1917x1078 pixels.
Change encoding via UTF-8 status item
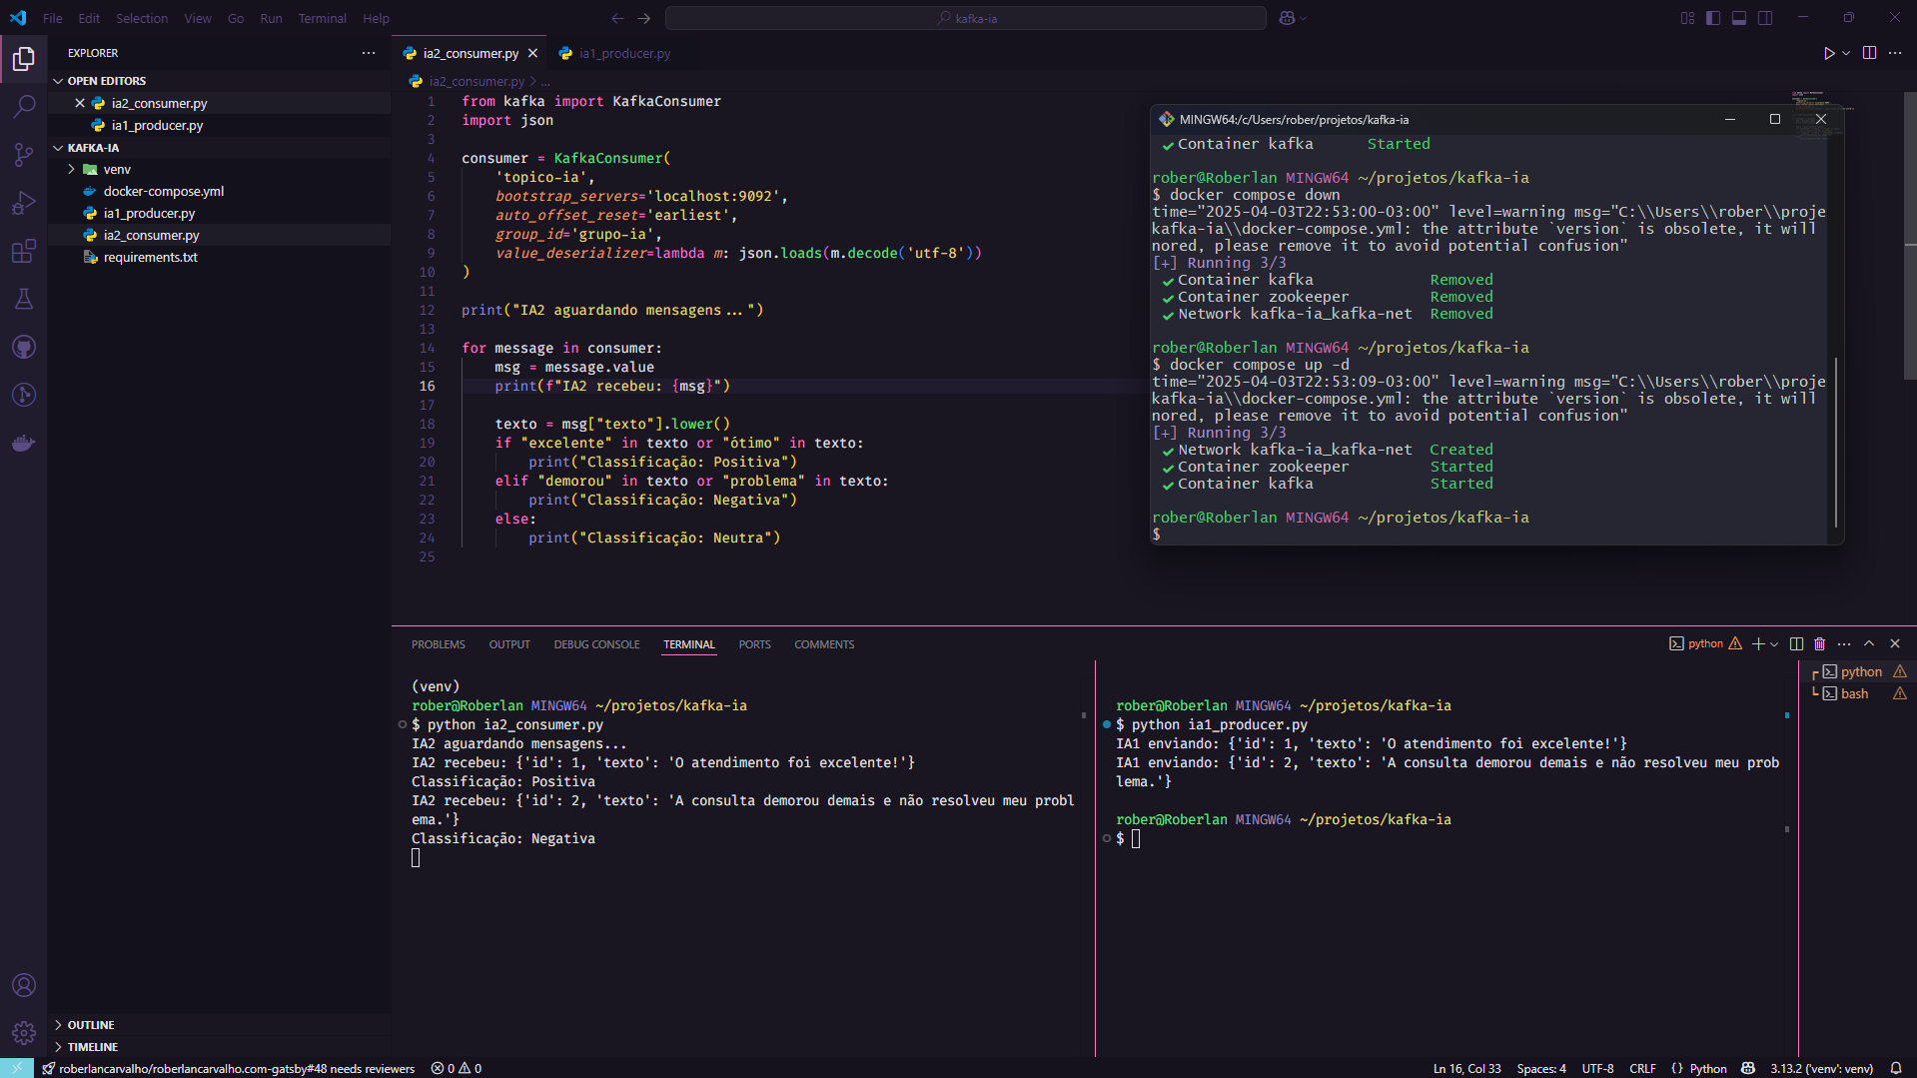click(1597, 1068)
